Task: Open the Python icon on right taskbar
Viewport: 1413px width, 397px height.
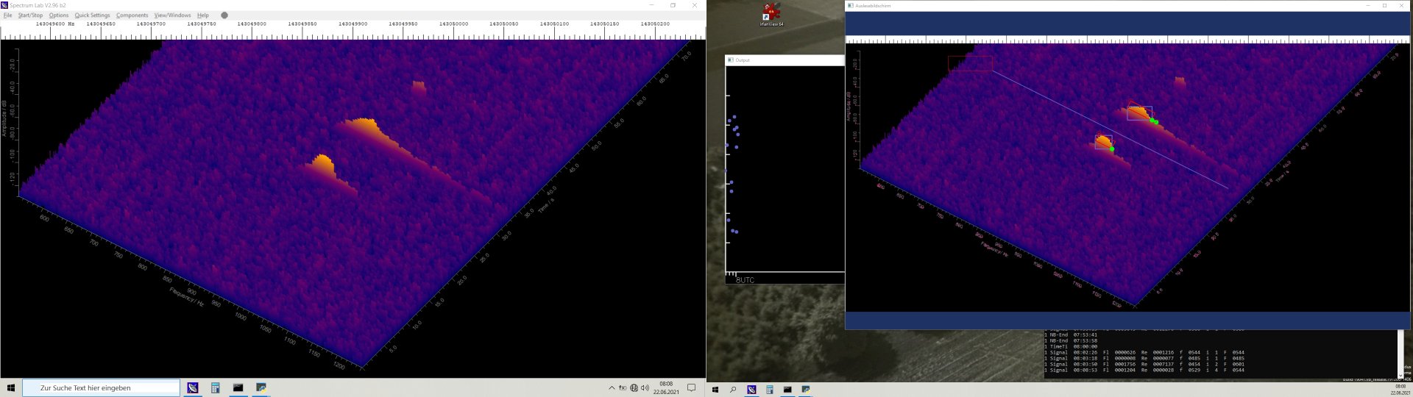Action: [806, 390]
